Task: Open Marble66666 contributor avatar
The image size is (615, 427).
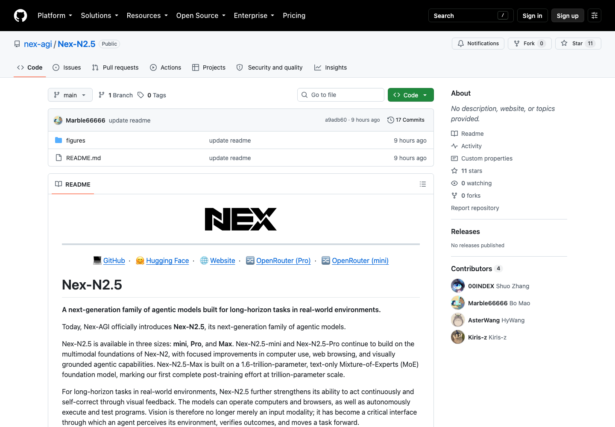Action: 458,303
